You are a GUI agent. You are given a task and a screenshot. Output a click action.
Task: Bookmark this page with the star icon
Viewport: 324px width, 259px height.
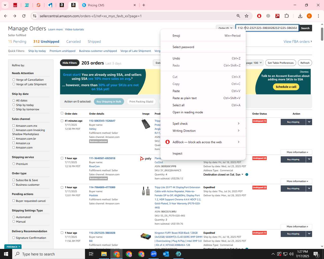pyautogui.click(x=247, y=16)
